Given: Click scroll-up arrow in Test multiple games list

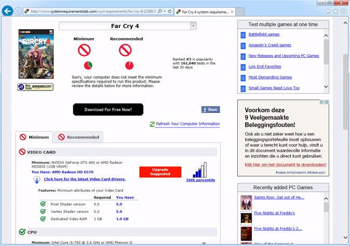Looking at the screenshot, I should (x=326, y=35).
